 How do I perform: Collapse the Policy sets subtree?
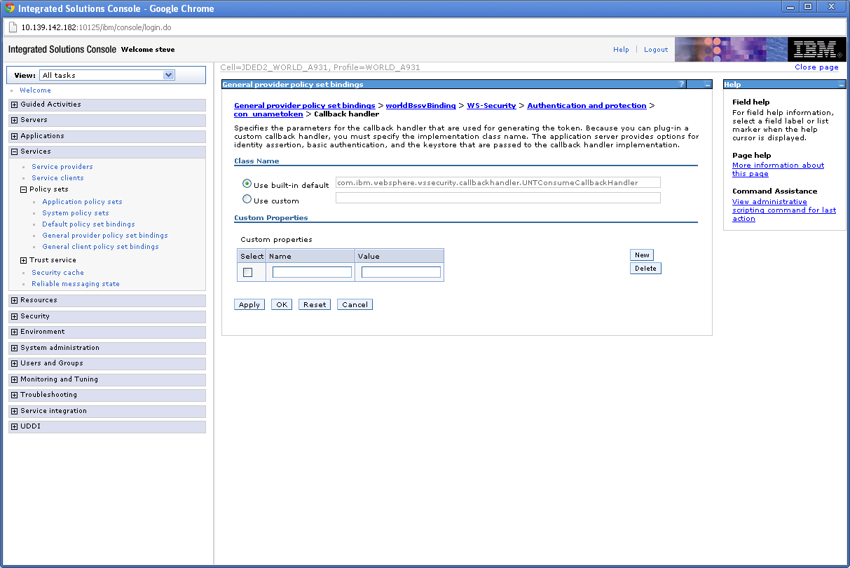click(x=23, y=189)
